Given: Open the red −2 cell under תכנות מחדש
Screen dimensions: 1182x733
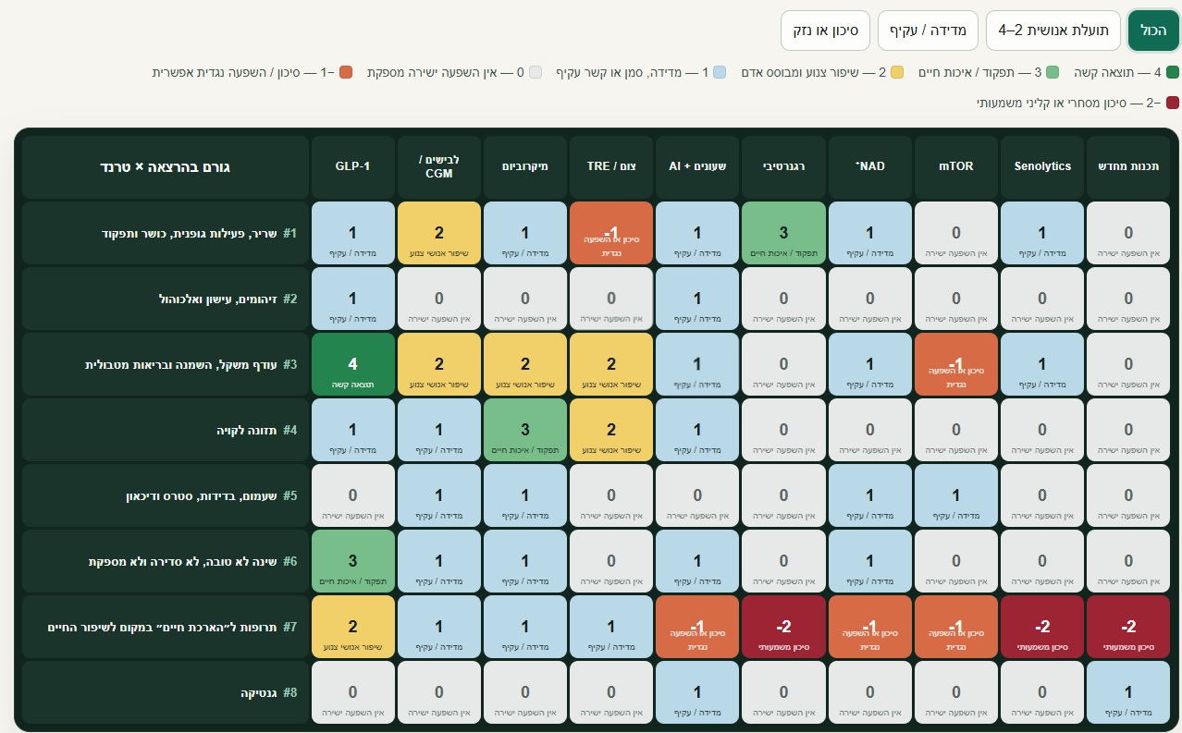Looking at the screenshot, I should click(1128, 627).
